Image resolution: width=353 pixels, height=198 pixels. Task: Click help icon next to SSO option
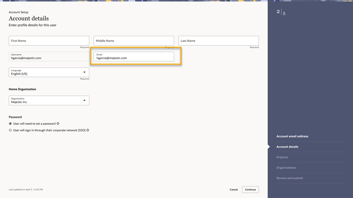[x=88, y=130]
